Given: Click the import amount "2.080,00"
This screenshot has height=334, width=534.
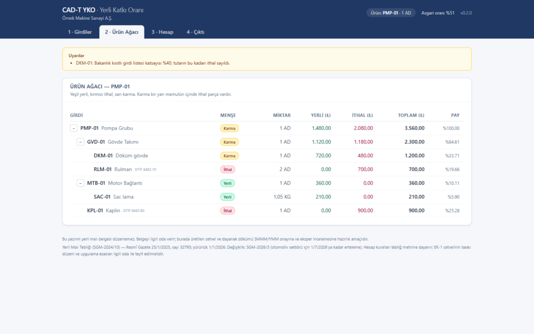Looking at the screenshot, I should click(363, 128).
